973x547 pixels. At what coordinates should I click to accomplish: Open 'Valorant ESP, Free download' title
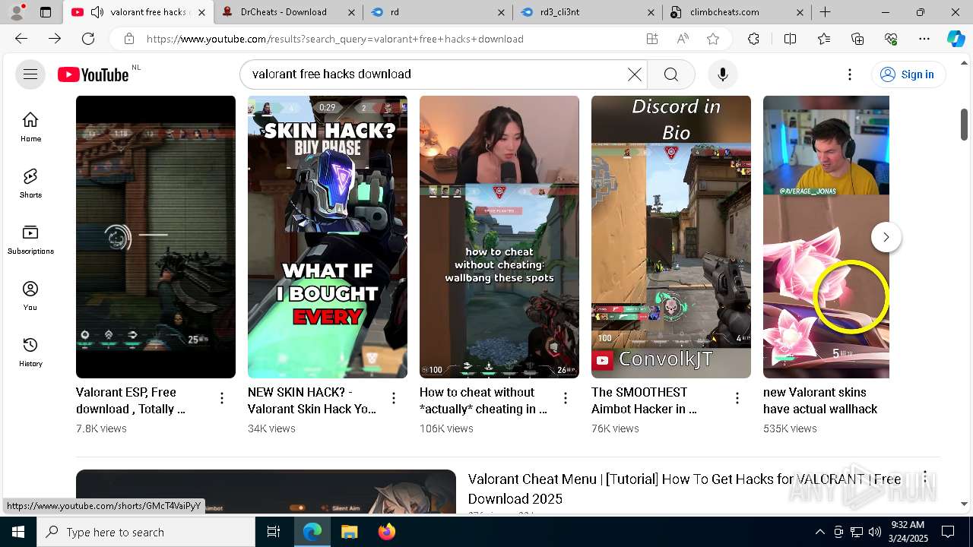coord(131,400)
